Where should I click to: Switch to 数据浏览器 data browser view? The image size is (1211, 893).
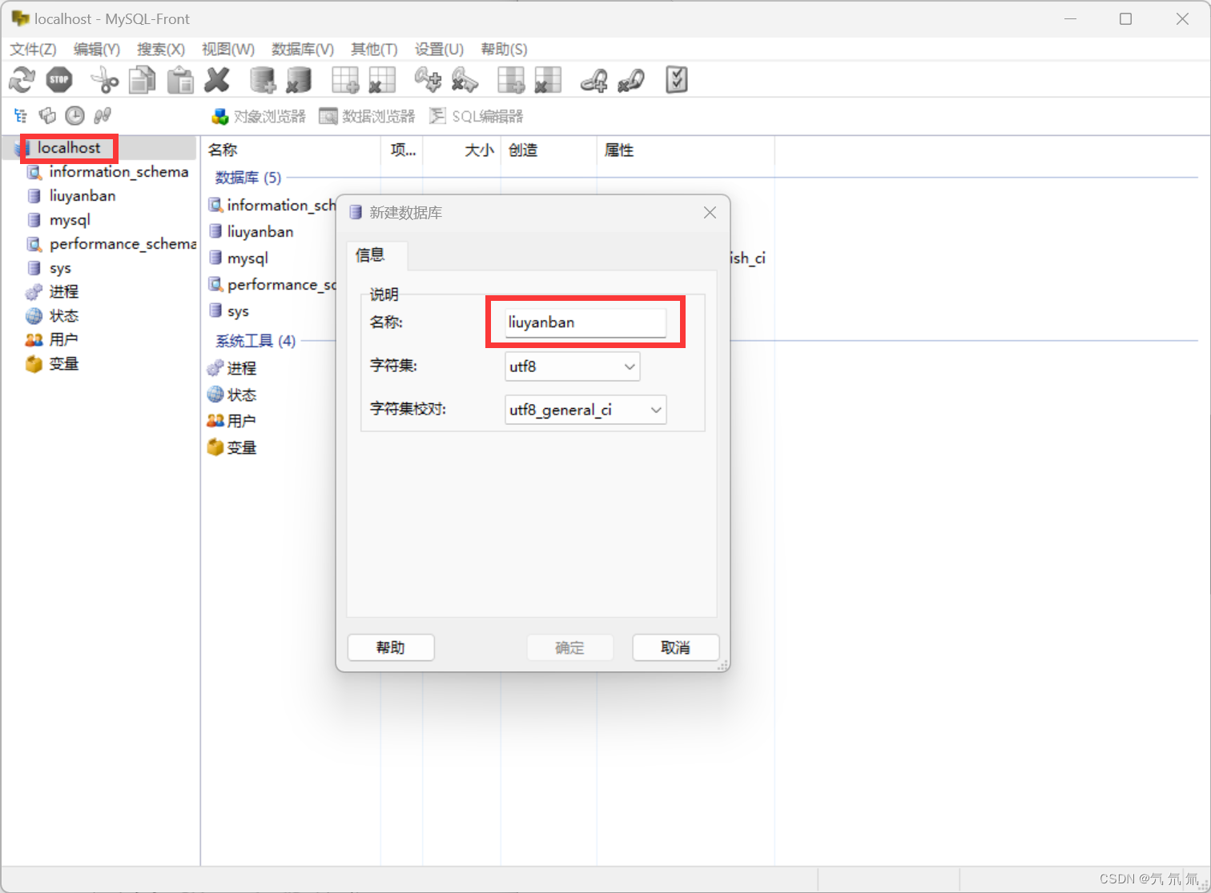pos(367,117)
